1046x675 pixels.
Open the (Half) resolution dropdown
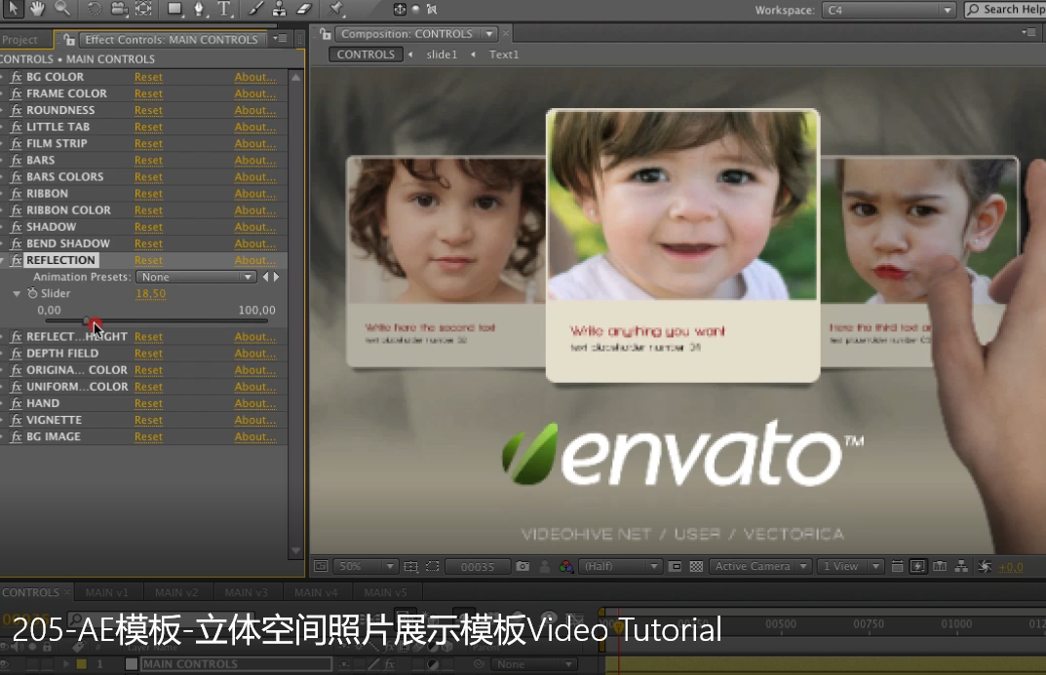pos(620,566)
